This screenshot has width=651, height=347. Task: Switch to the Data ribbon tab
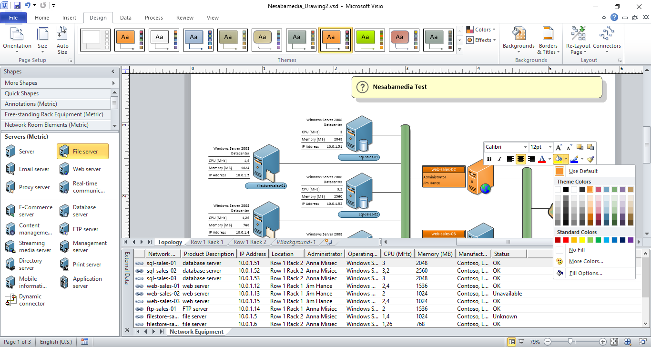point(126,18)
